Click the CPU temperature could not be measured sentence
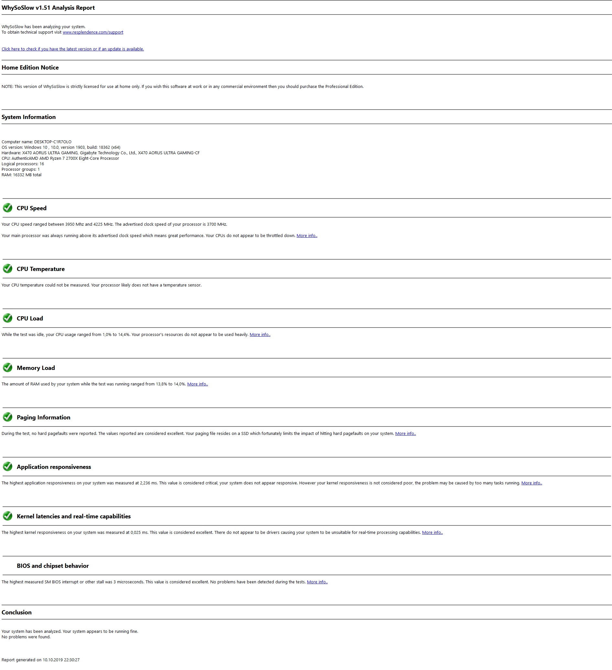The image size is (612, 670). tap(101, 286)
